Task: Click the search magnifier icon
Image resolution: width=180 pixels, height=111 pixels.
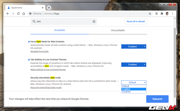Action: click(34, 21)
